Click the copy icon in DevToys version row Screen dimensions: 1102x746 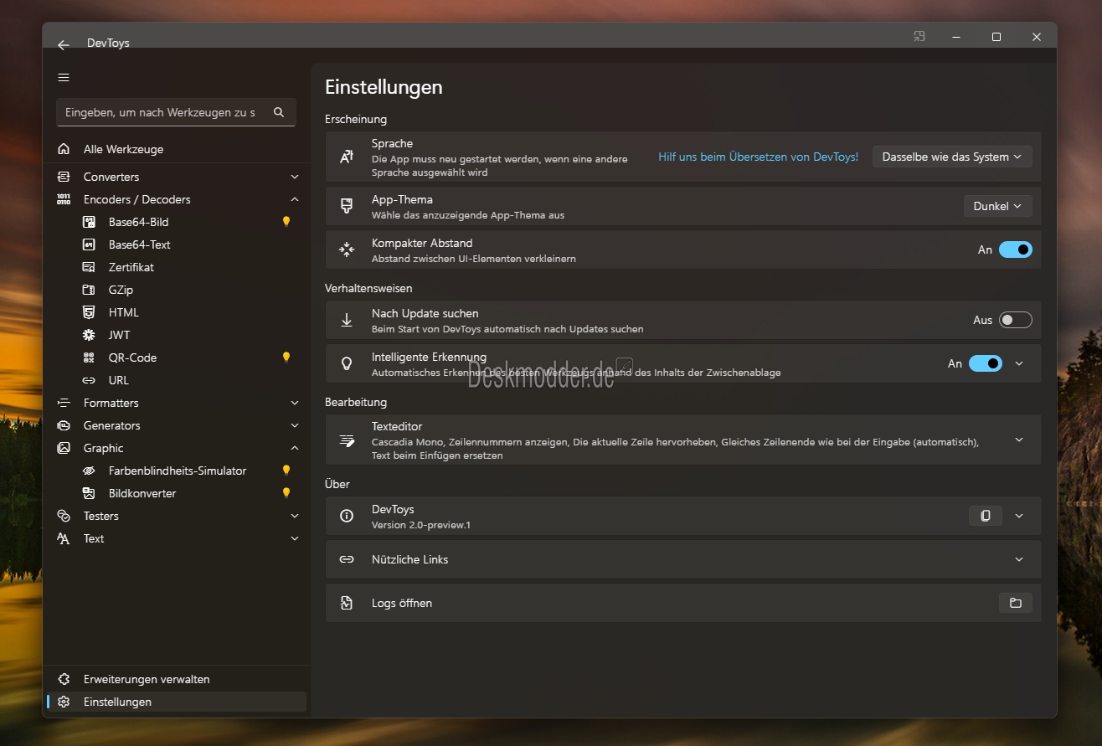986,516
